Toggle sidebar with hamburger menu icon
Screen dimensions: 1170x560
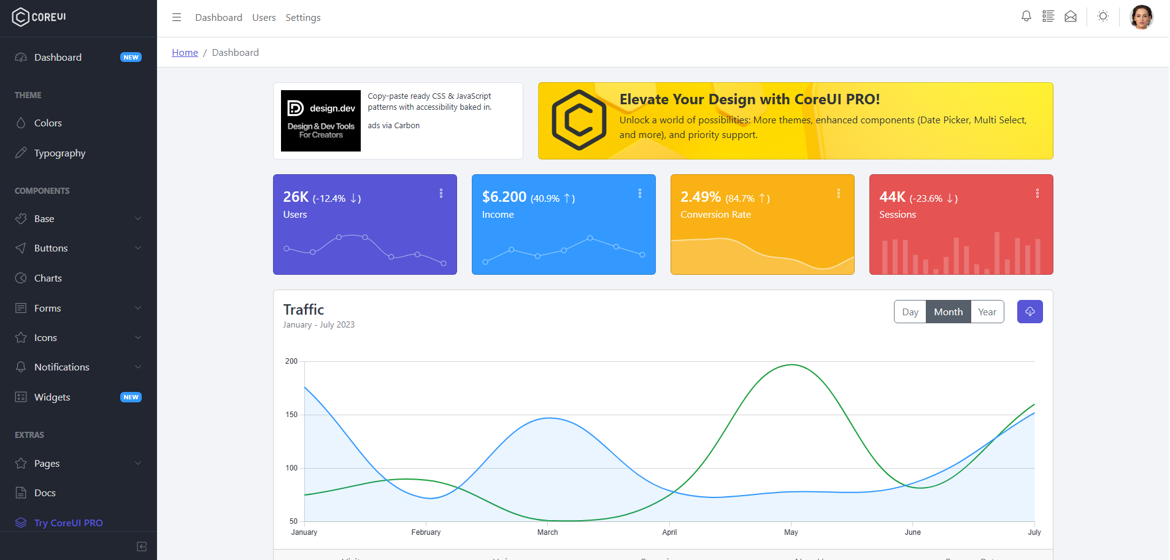point(177,17)
